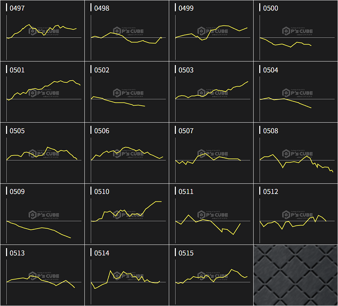Choose the 0513 graph tile

pyautogui.click(x=42, y=275)
